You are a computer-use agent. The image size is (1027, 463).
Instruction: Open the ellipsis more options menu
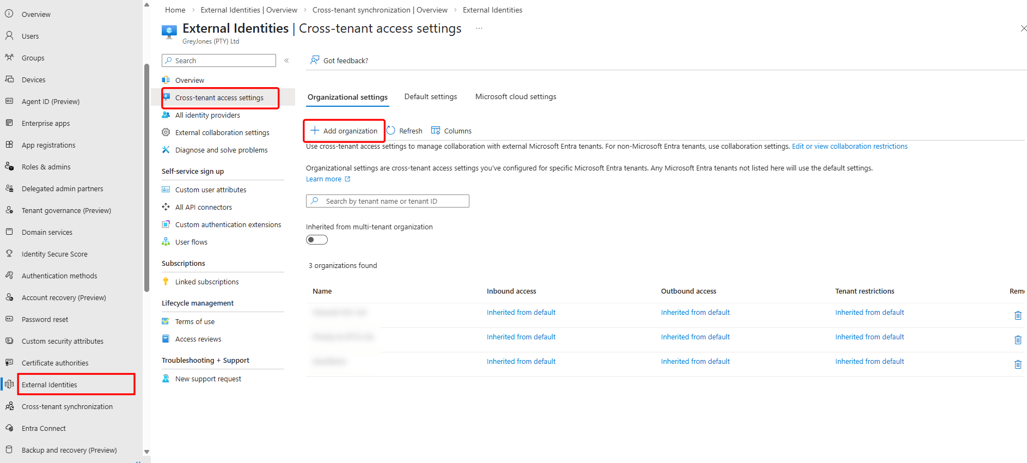(x=479, y=28)
